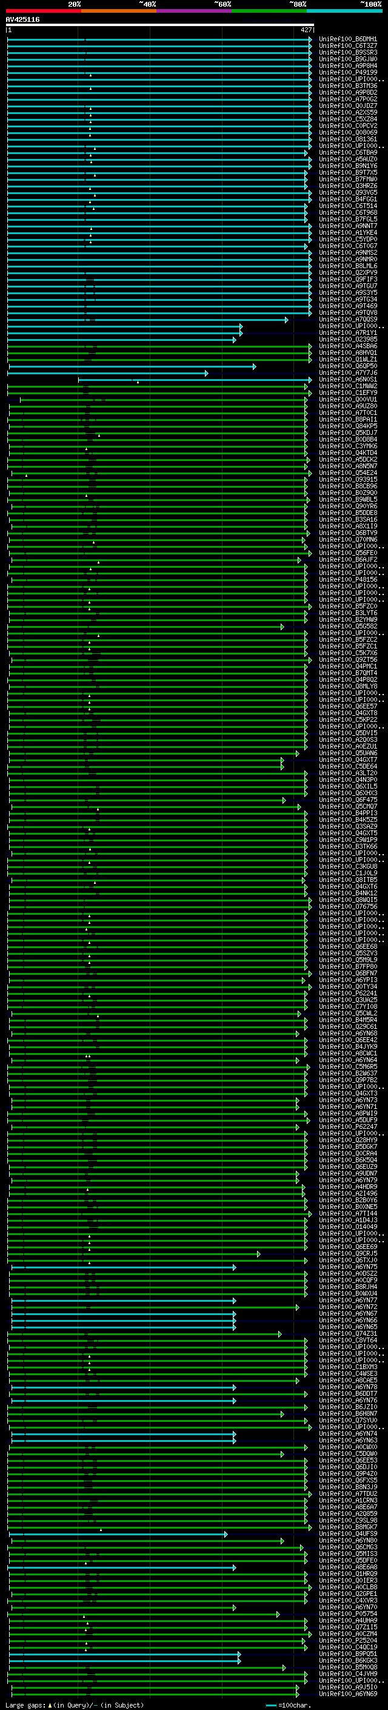Select label UniRef100_A7R1Y1
This screenshot has width=388, height=1710.
tap(348, 332)
